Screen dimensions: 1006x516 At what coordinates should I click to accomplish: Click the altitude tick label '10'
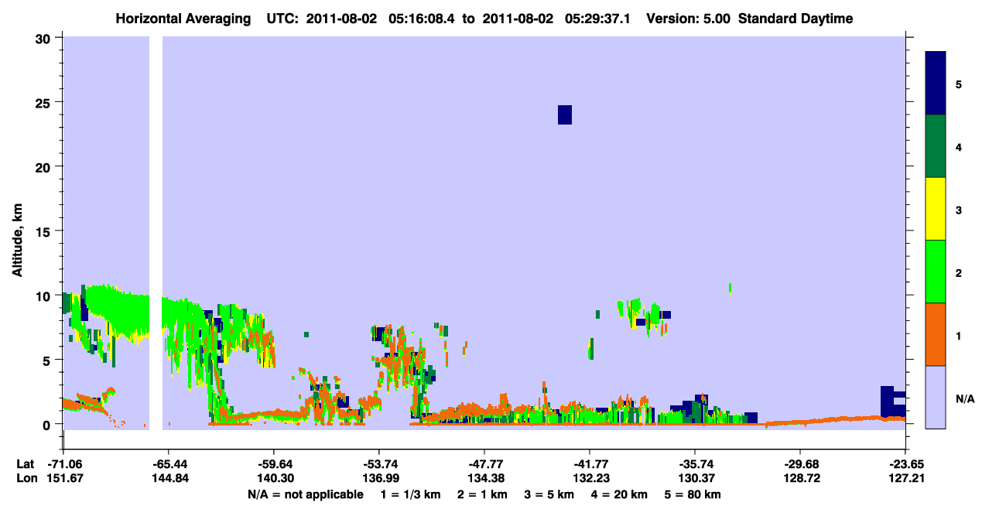[x=45, y=296]
